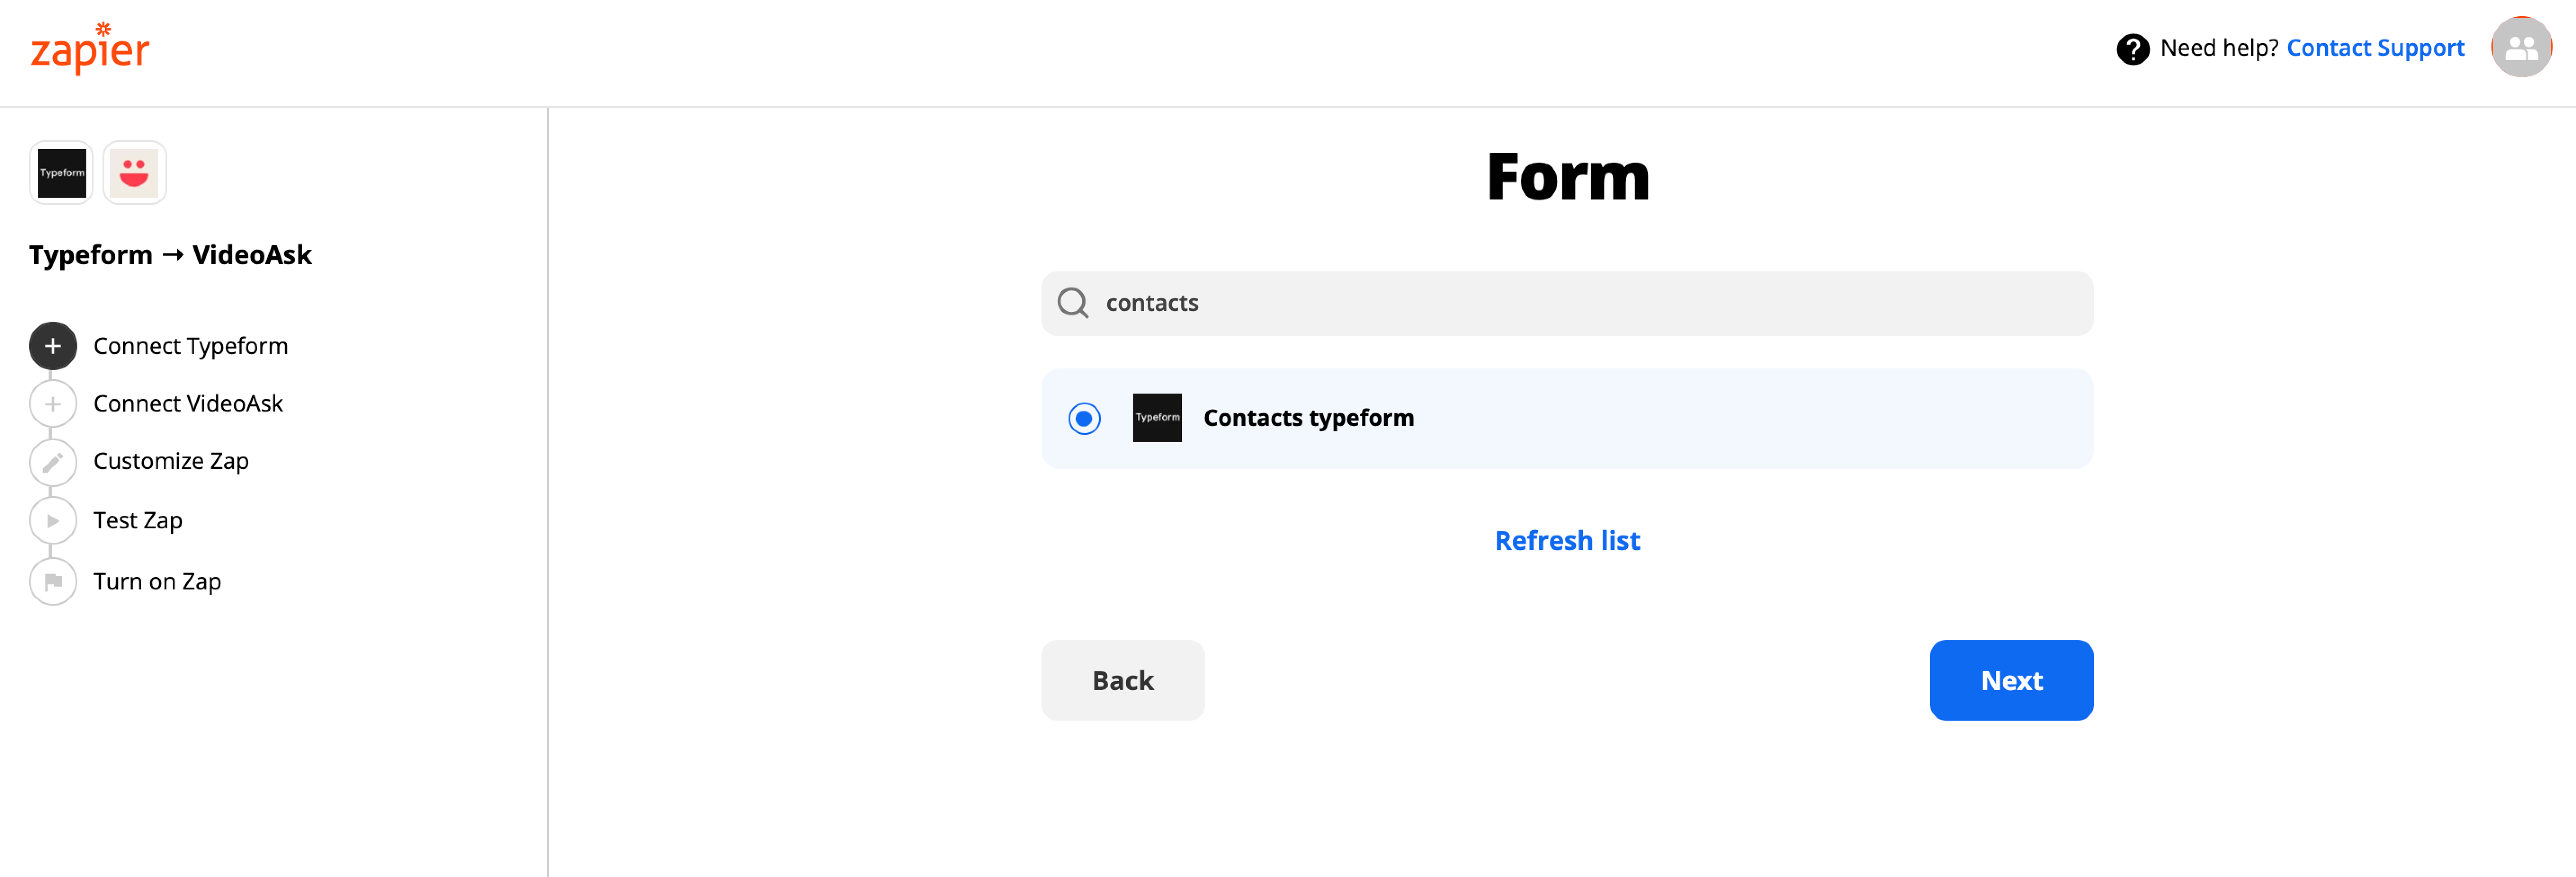Click the Zapier logo

point(90,48)
